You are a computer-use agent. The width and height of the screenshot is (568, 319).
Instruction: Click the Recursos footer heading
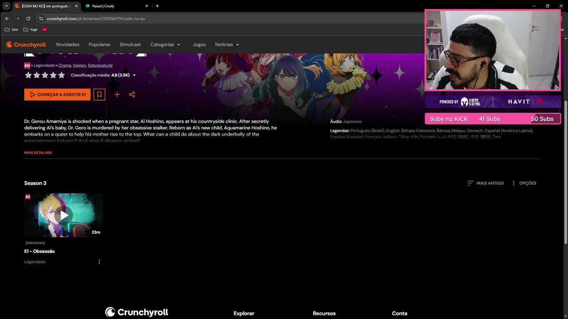point(324,313)
